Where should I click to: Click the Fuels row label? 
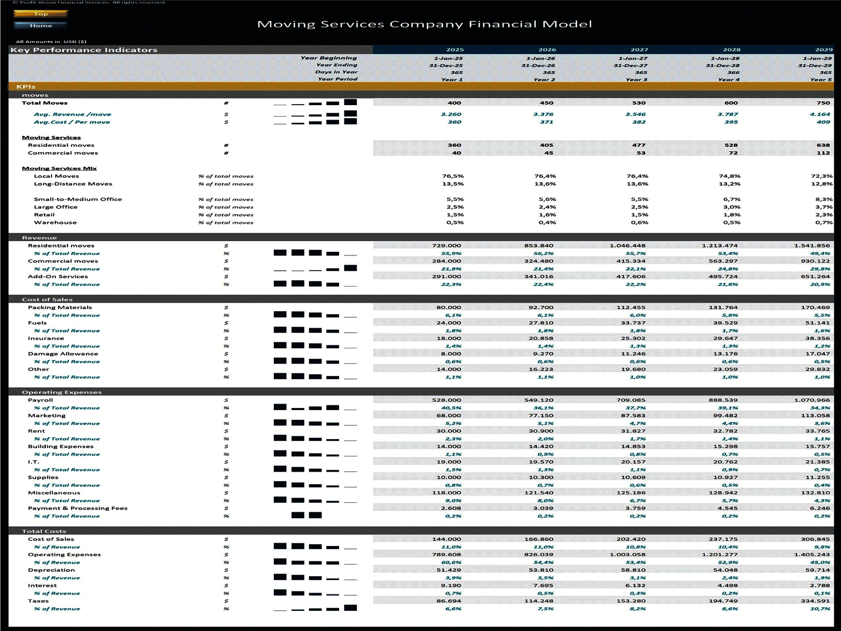coord(37,323)
